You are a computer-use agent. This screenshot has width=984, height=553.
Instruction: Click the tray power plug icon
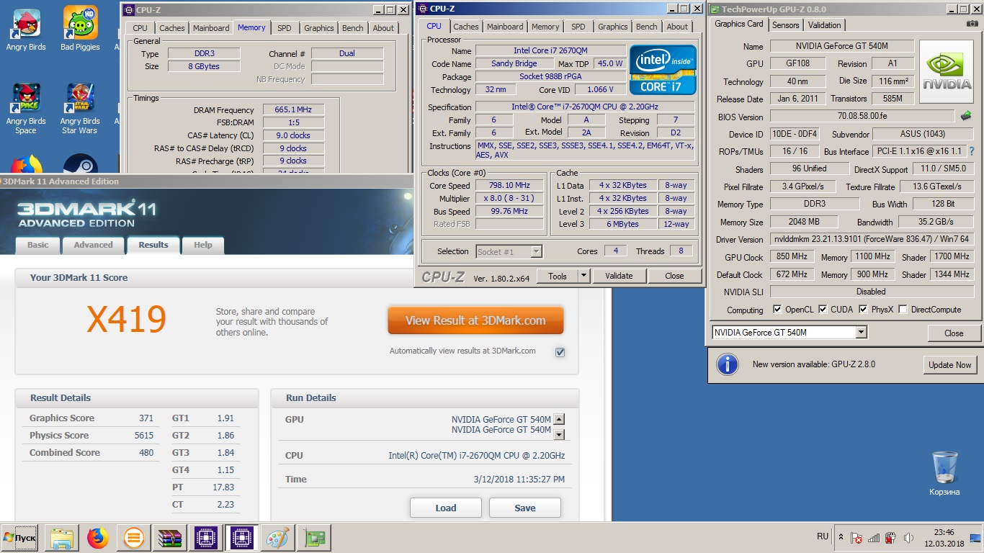click(891, 538)
